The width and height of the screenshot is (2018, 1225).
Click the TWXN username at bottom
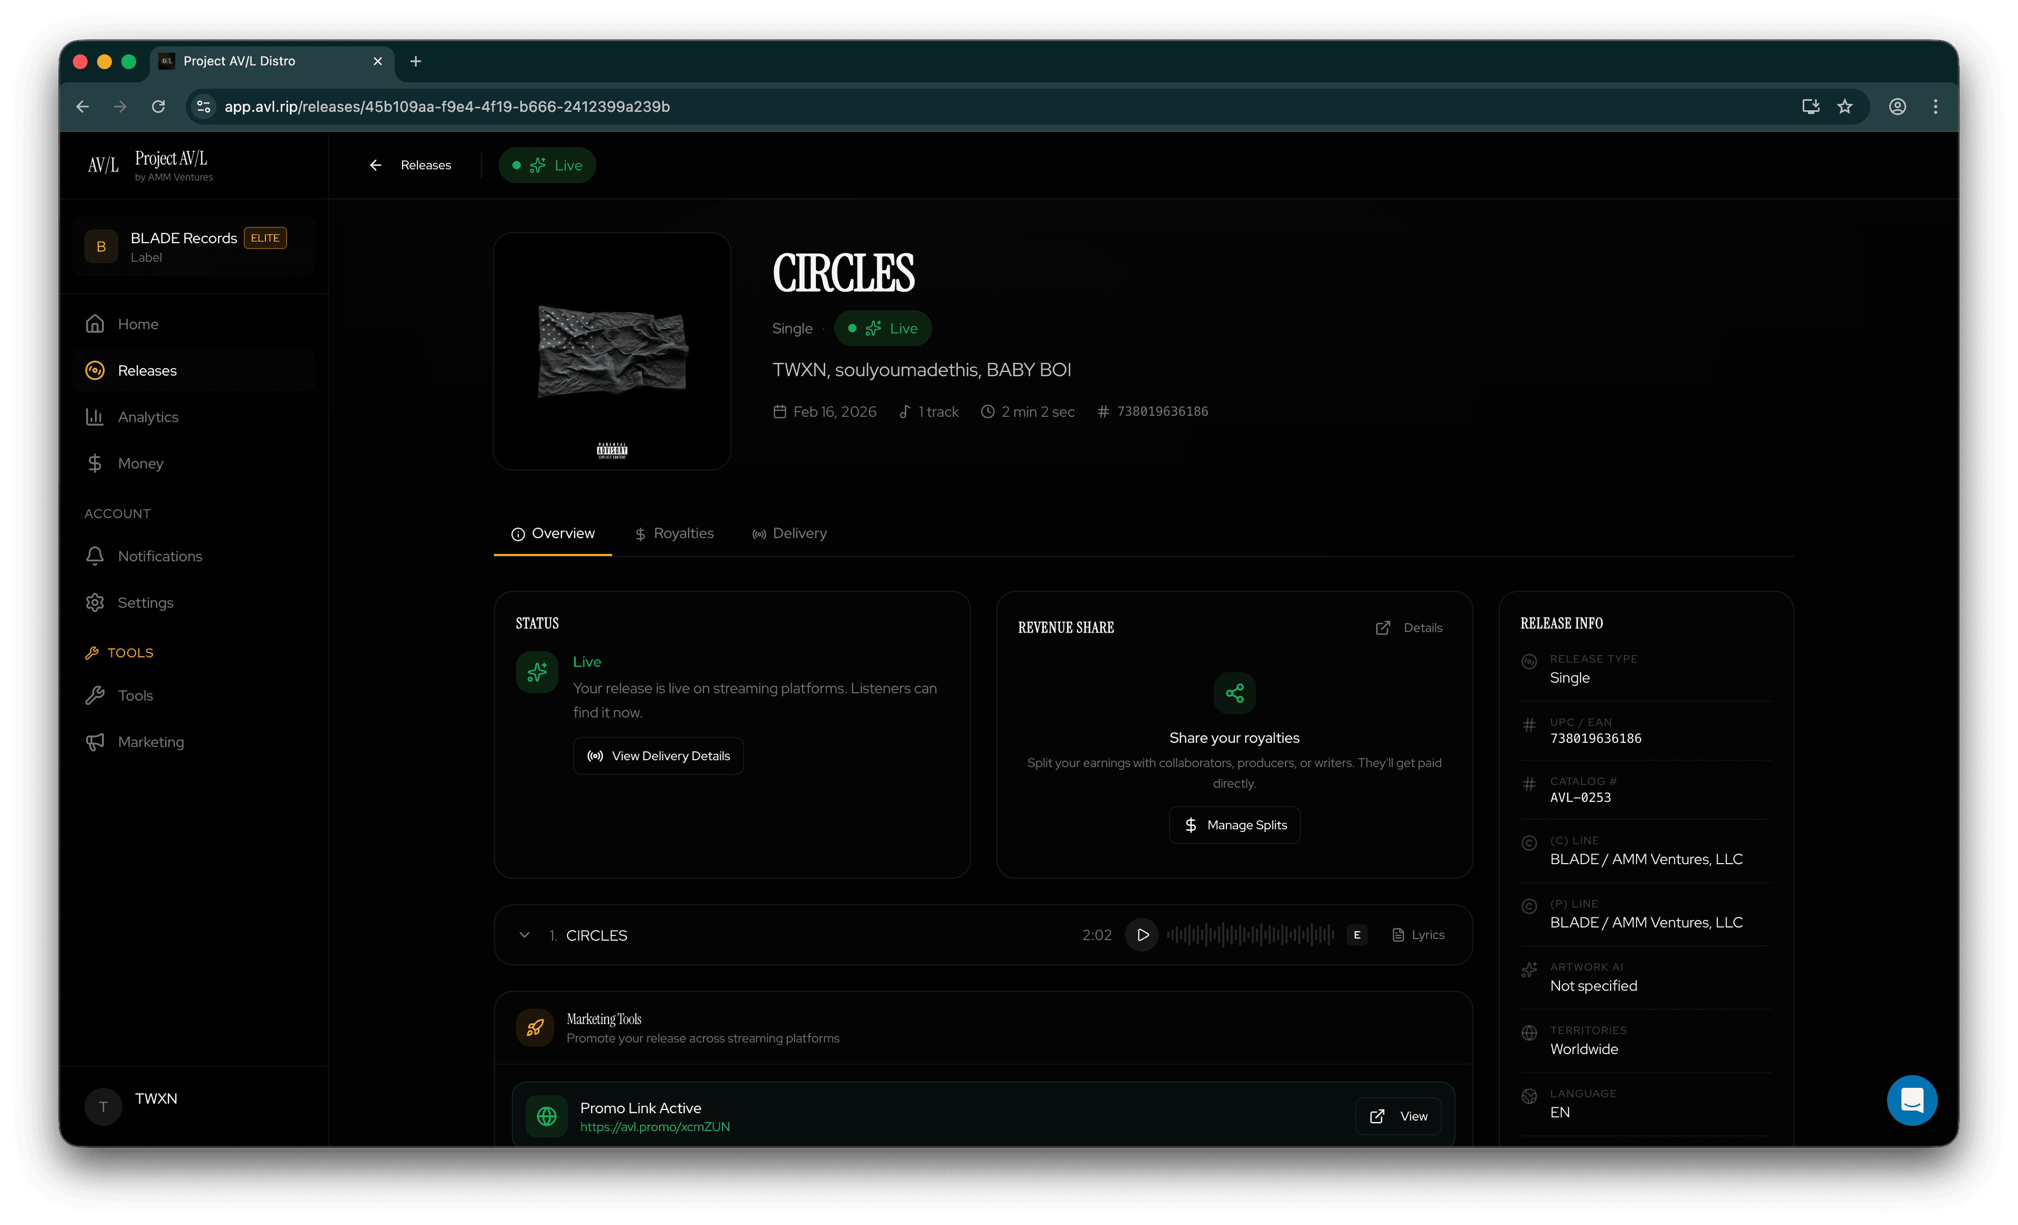pyautogui.click(x=156, y=1099)
